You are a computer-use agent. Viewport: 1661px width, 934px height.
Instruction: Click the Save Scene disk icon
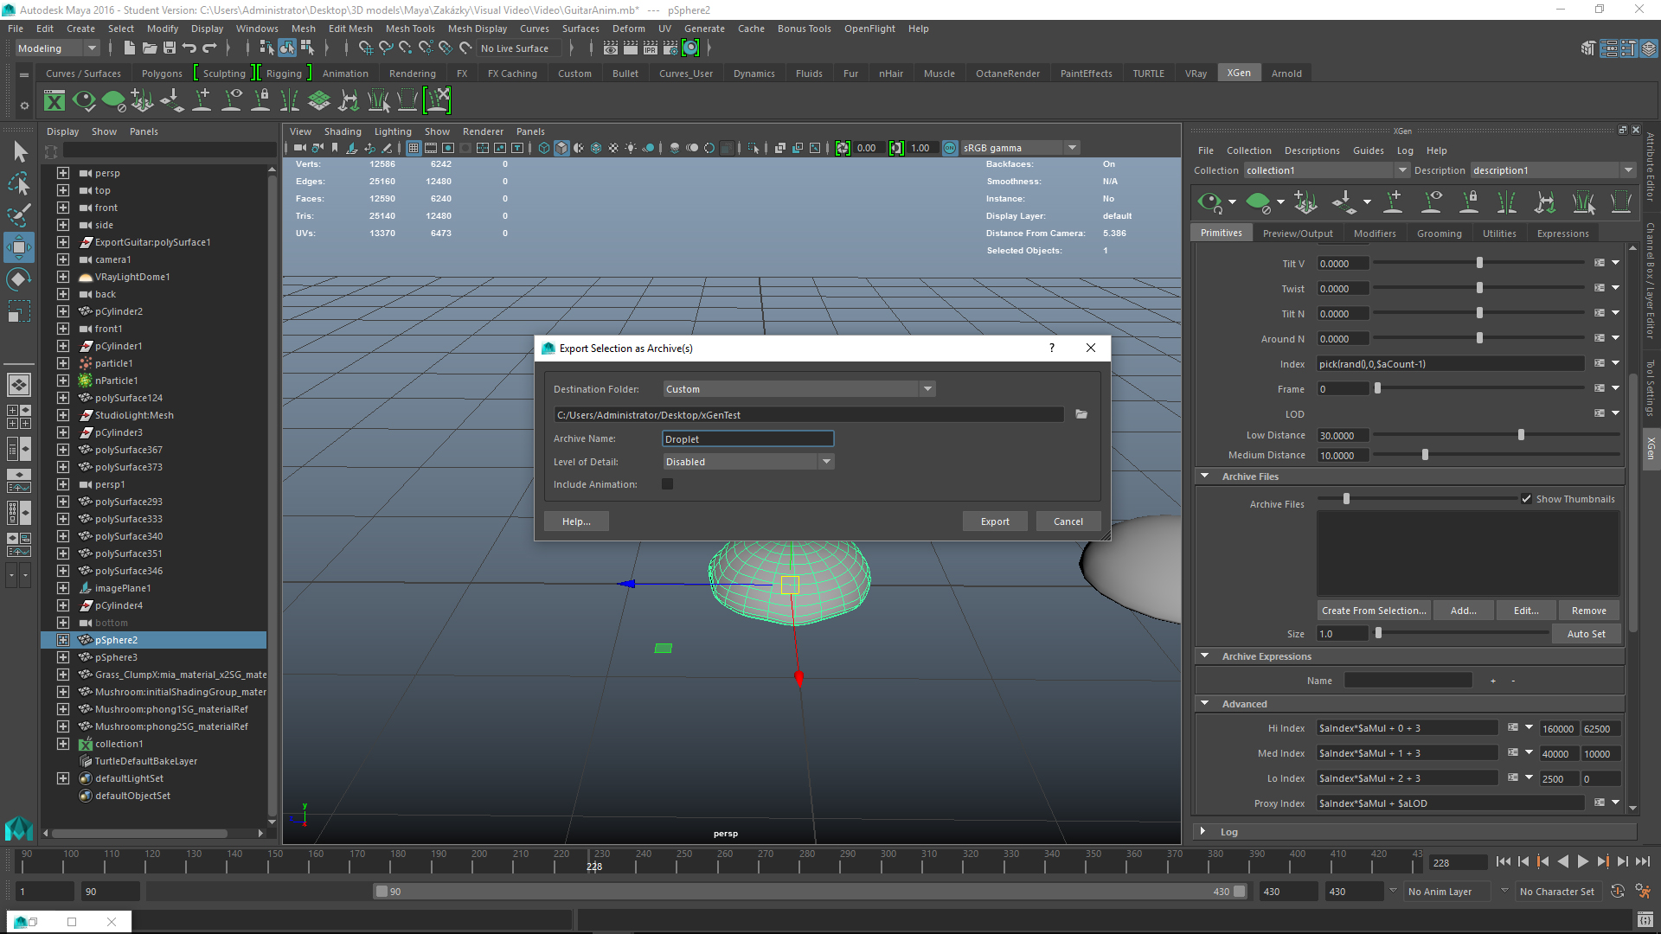170,48
